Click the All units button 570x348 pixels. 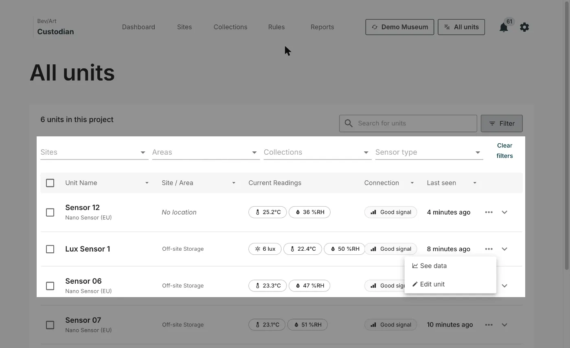pos(461,27)
